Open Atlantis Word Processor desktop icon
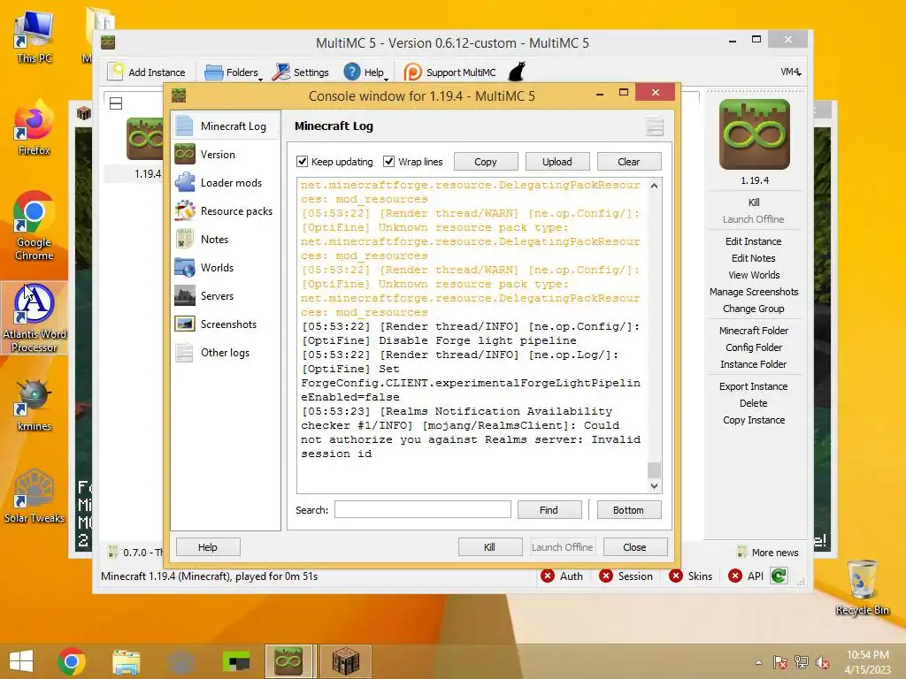 pos(35,317)
